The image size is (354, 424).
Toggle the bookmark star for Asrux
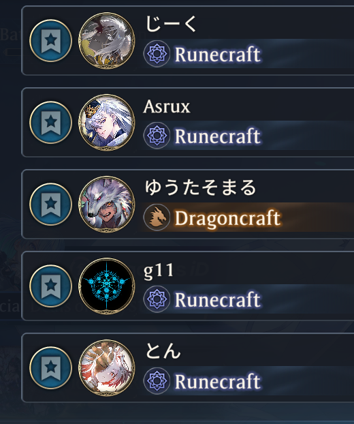pyautogui.click(x=51, y=123)
